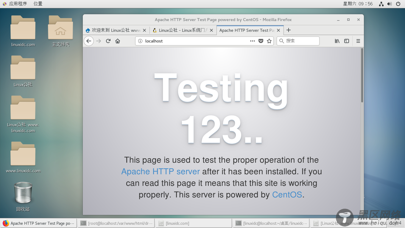This screenshot has height=228, width=405.
Task: Select the Linux公社 www.linuxidc.com folder
Action: pos(23,114)
